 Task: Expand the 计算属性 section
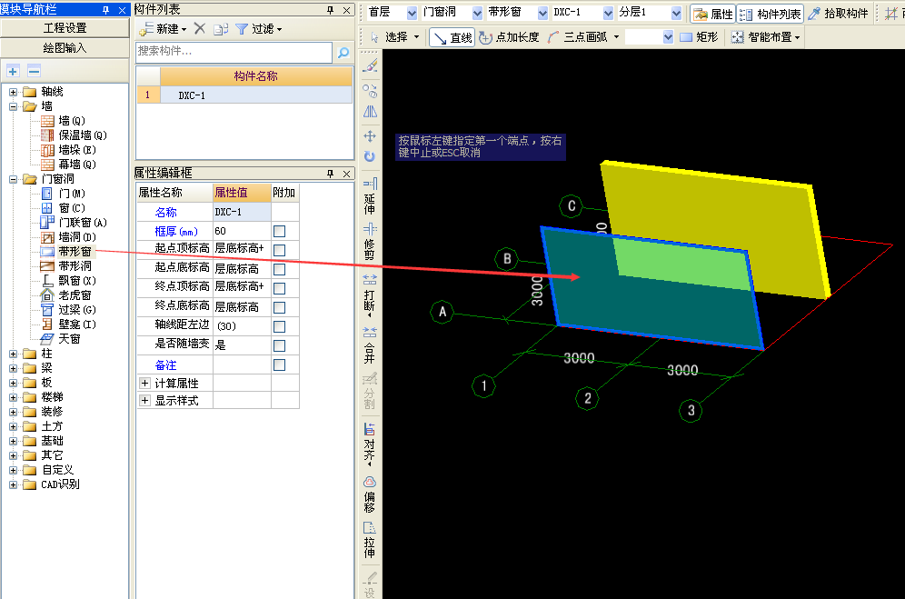[144, 383]
